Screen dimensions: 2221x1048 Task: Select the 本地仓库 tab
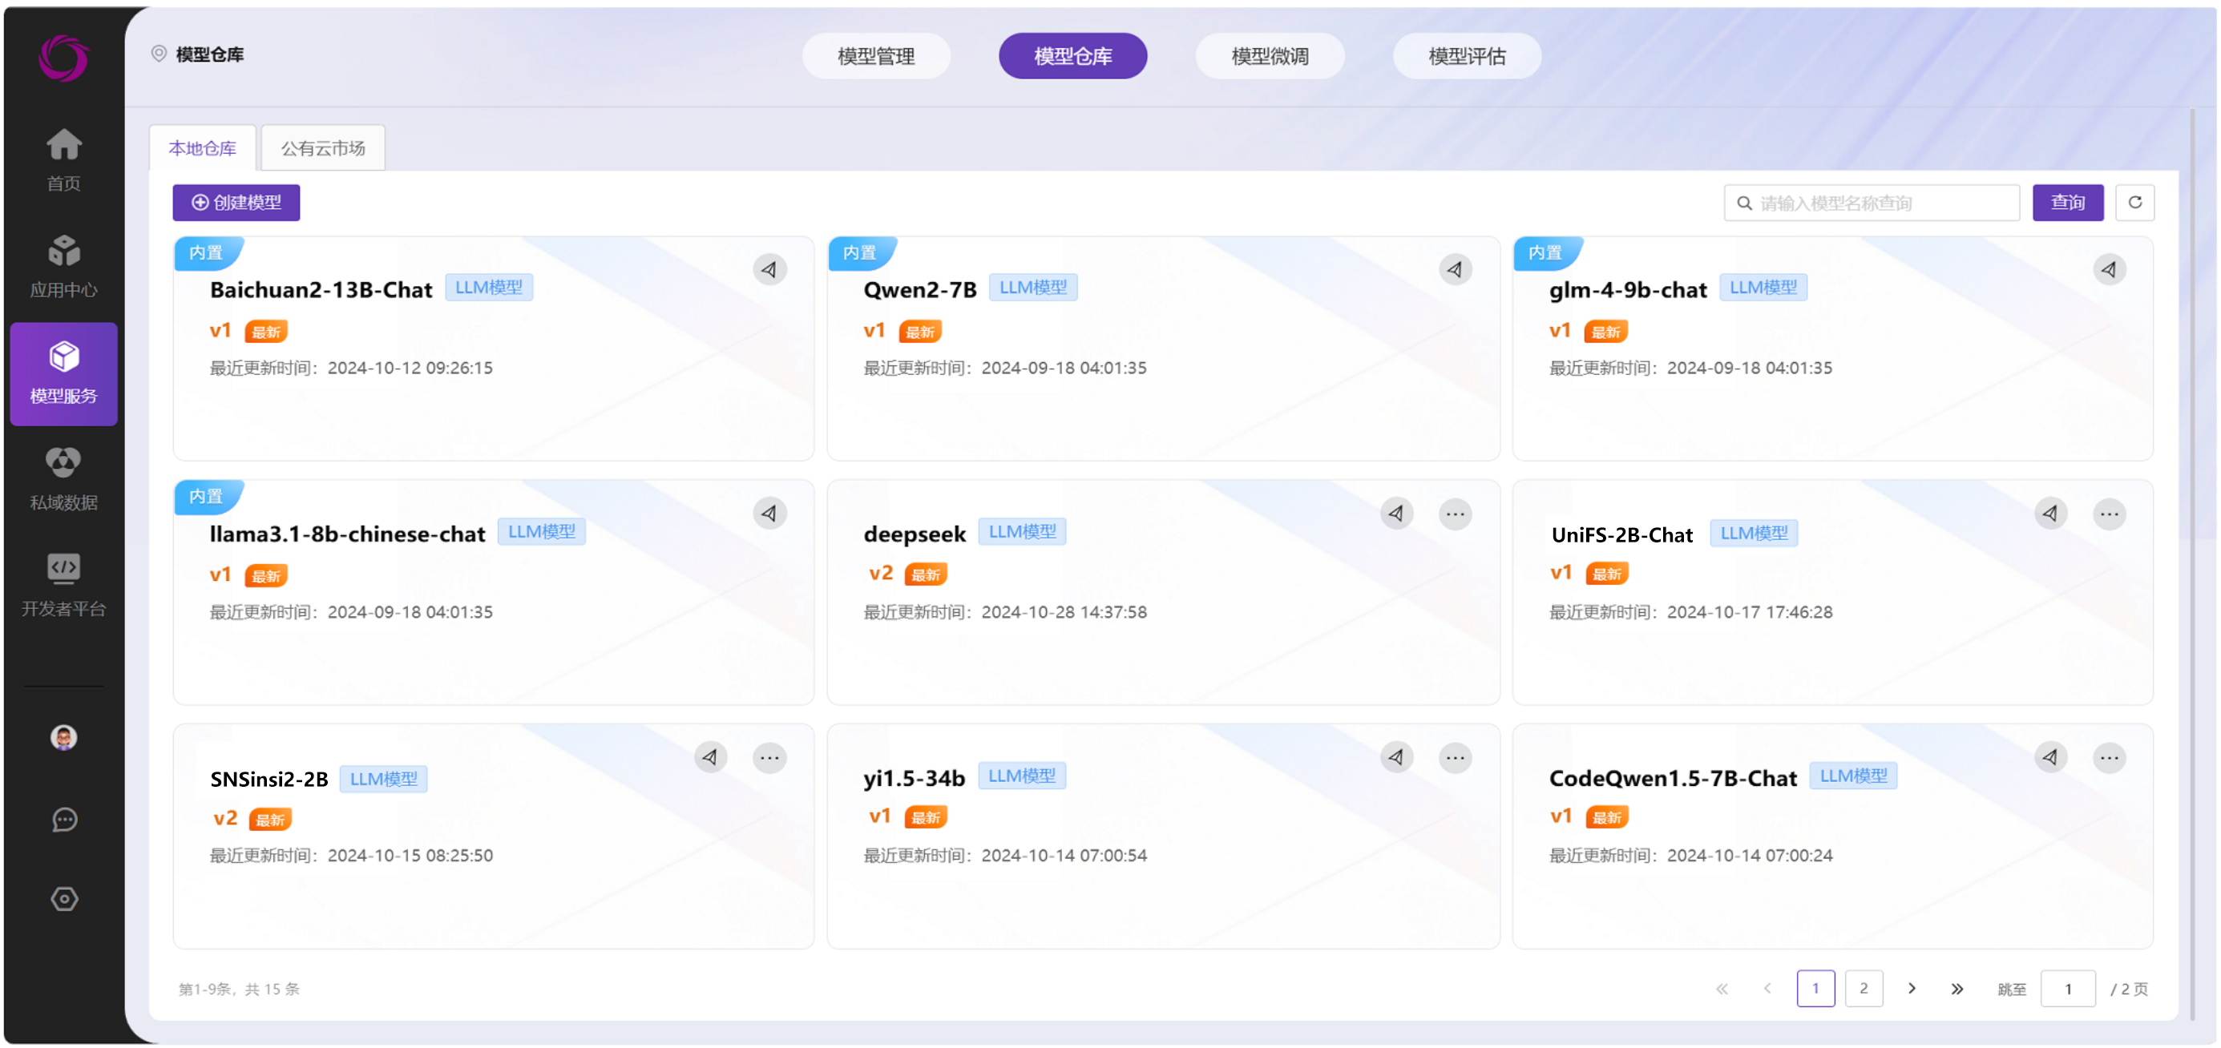pos(203,148)
